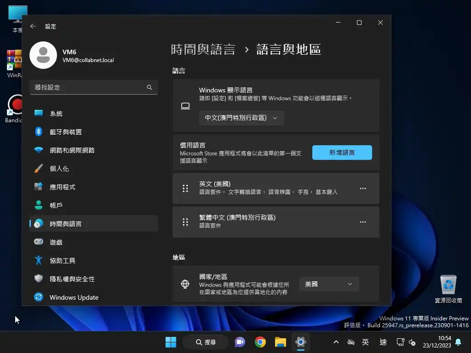The width and height of the screenshot is (471, 353).
Task: Click the 系統 monitor icon
Action: click(x=39, y=113)
